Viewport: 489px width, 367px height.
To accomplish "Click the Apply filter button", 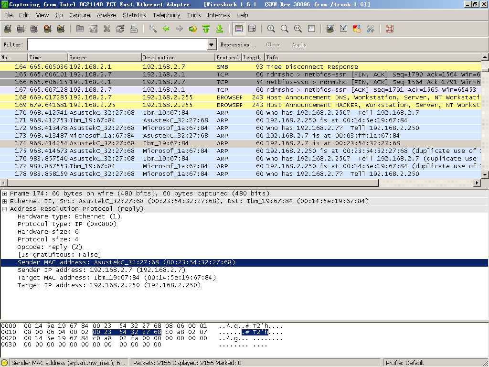I will click(299, 44).
